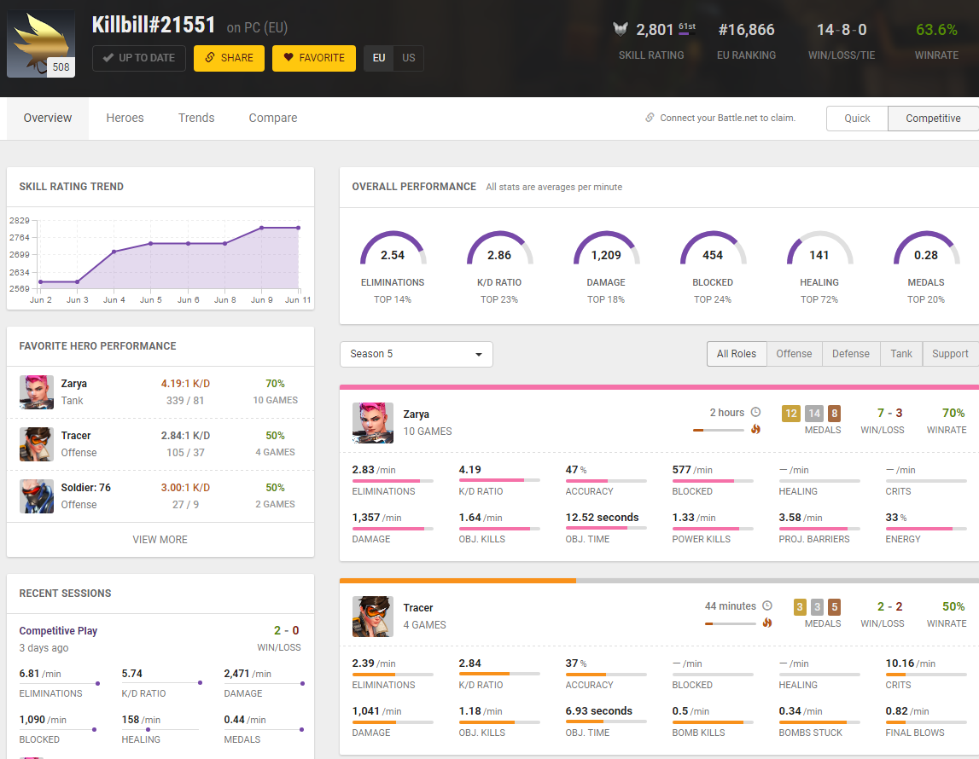Viewport: 979px width, 759px height.
Task: Click Connect your Battle.net to claim link
Action: [x=727, y=118]
